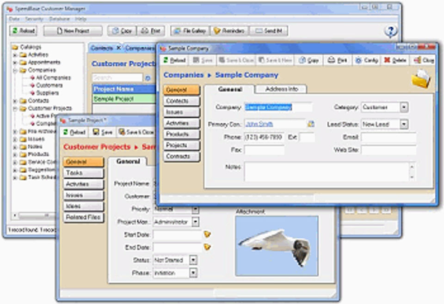Click the Related Files section button
The height and width of the screenshot is (304, 444).
tap(83, 217)
